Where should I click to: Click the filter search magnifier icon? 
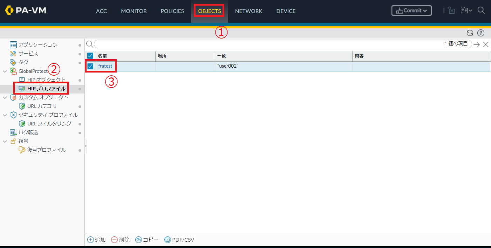(89, 44)
